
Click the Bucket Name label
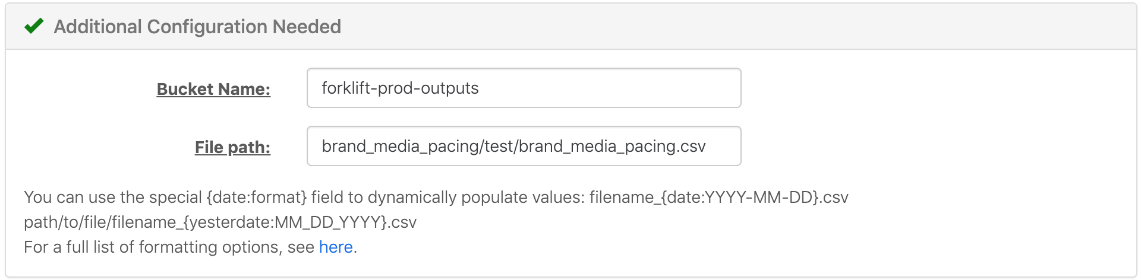tap(213, 89)
